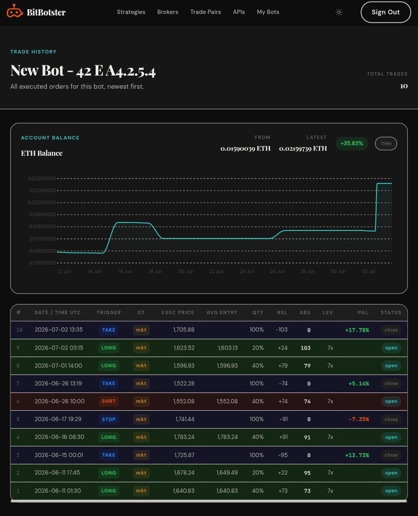Click date 2026-06-26 13:19
Image resolution: width=418 pixels, height=516 pixels.
click(58, 384)
